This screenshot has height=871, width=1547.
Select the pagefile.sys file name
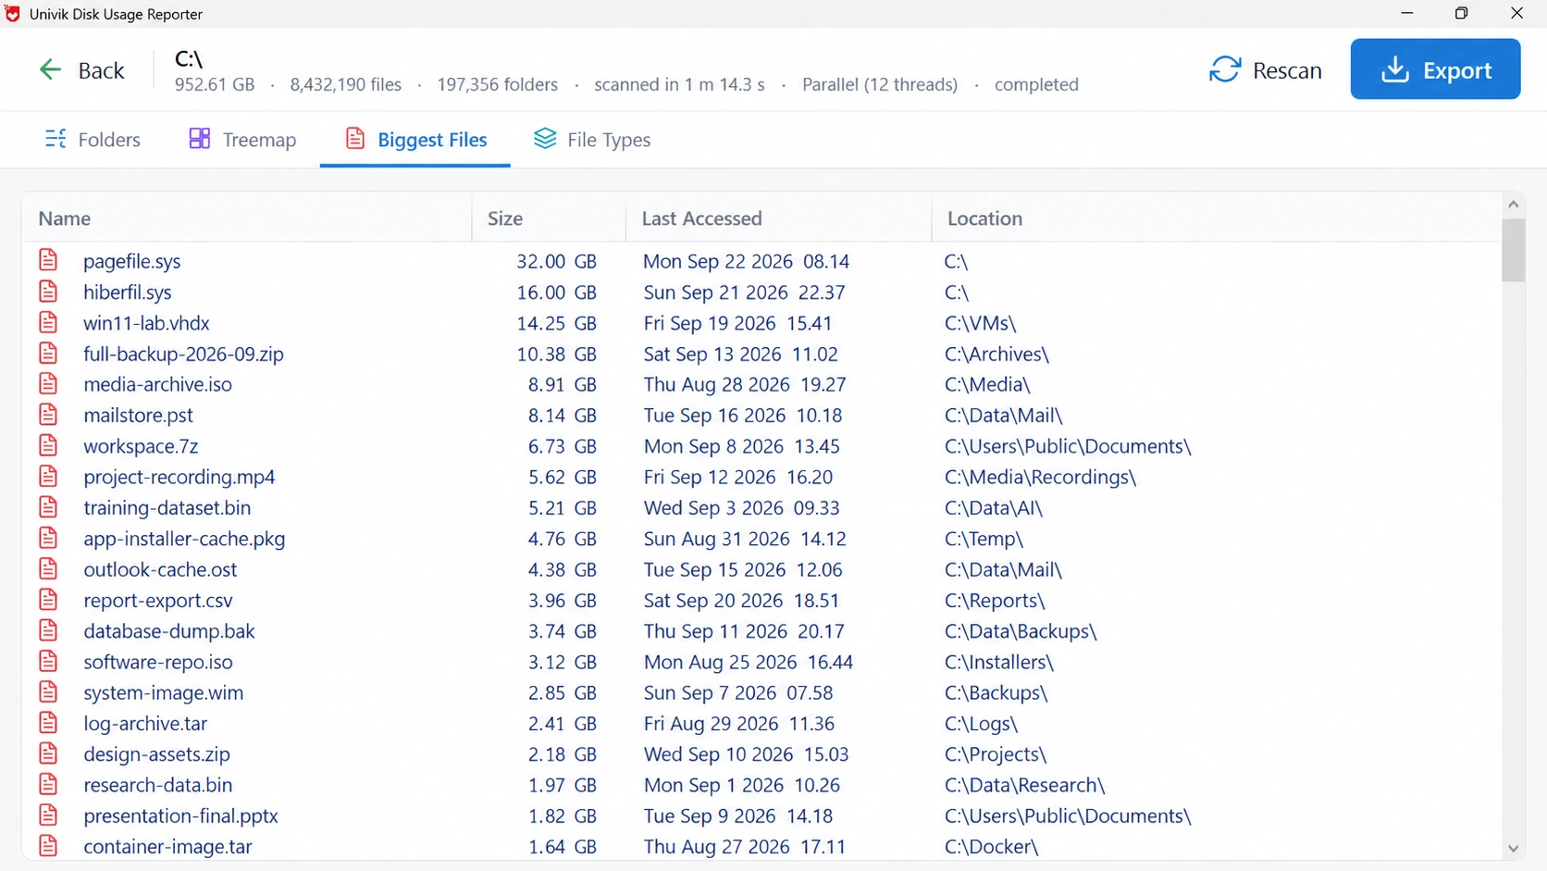(x=132, y=261)
